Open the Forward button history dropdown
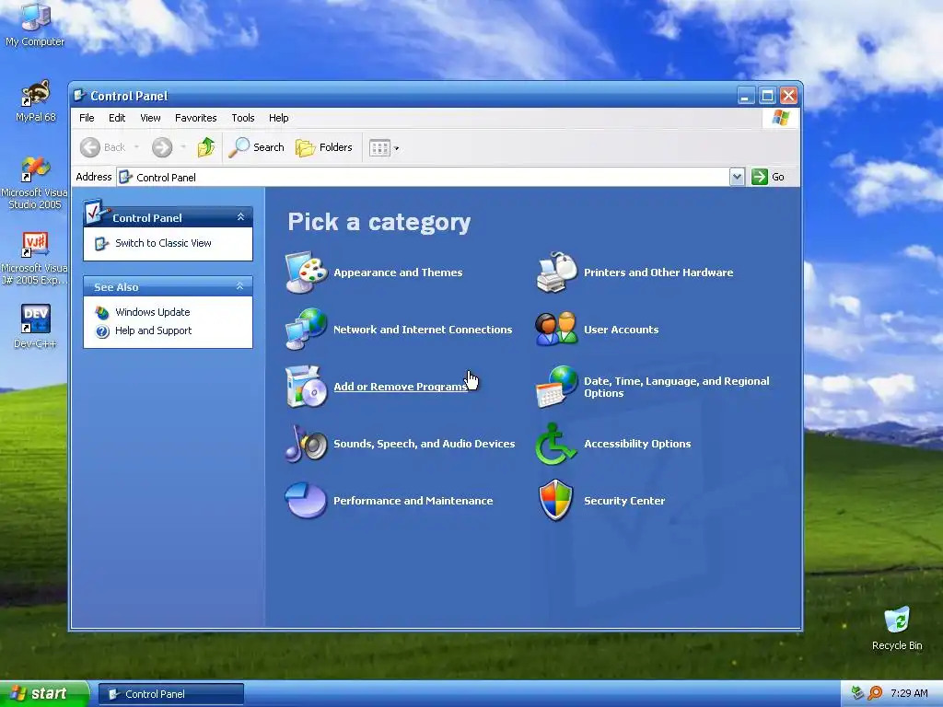This screenshot has height=707, width=943. pos(183,147)
